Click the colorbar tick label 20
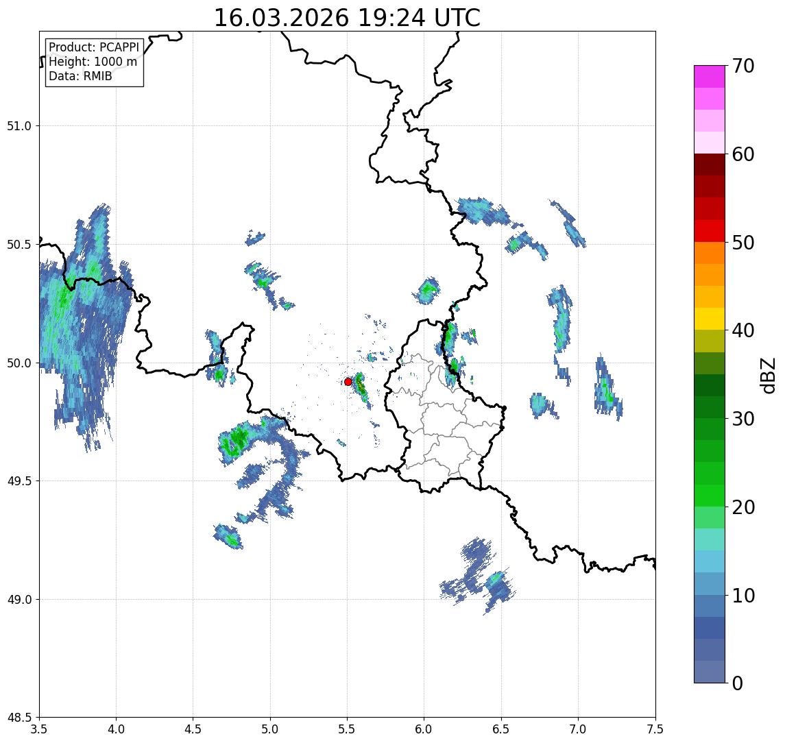The width and height of the screenshot is (785, 743). [x=743, y=507]
